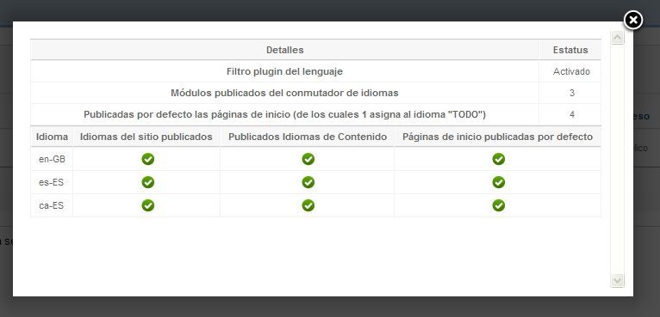This screenshot has height=317, width=660.
Task: Click en-GB site language published checkmark
Action: pyautogui.click(x=147, y=159)
